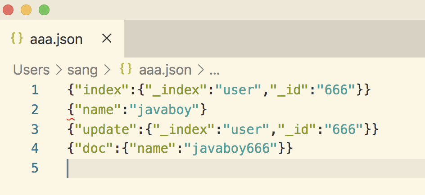
Task: Click the green maximize window button
Action: point(44,9)
